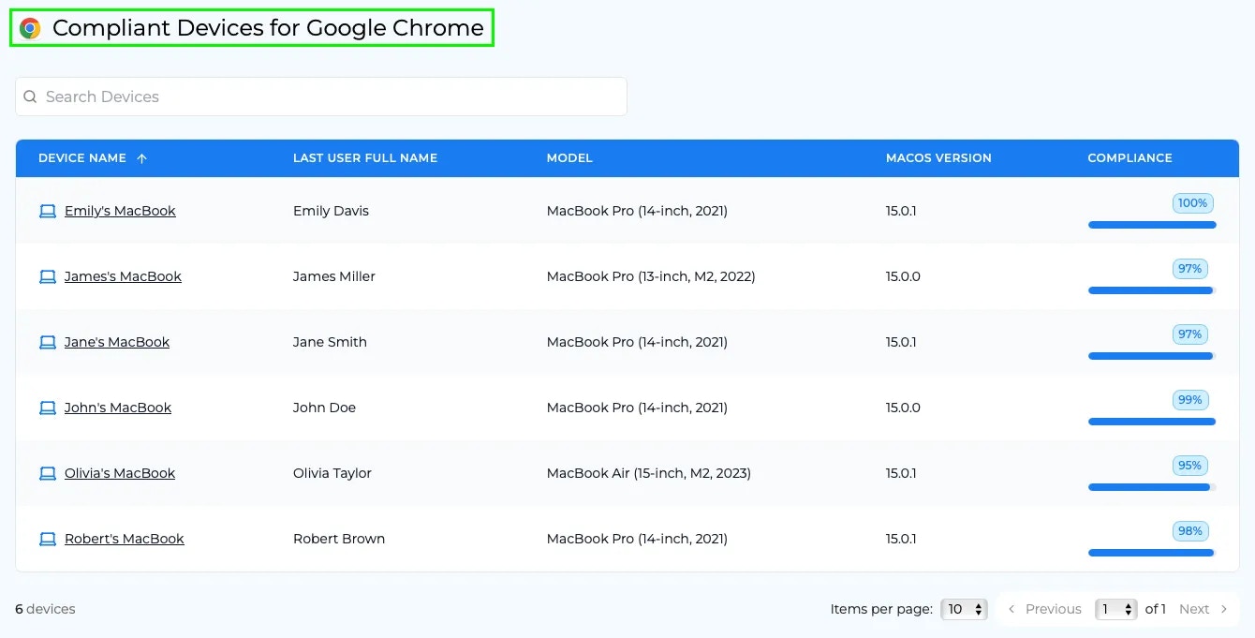Click the 6 devices count text
1255x638 pixels.
click(45, 609)
